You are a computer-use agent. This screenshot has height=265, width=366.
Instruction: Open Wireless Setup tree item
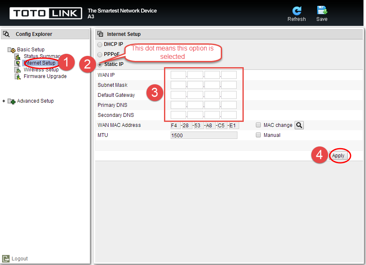(41, 70)
